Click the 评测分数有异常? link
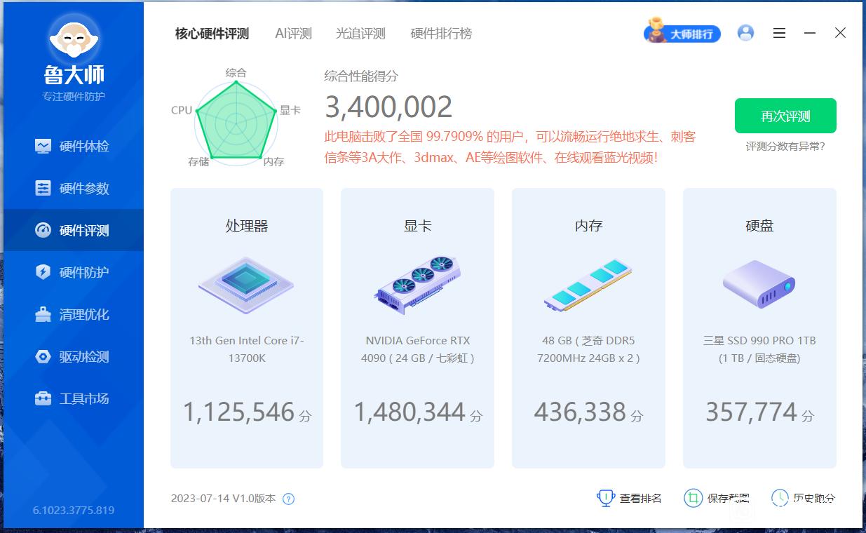The height and width of the screenshot is (533, 866). point(785,147)
